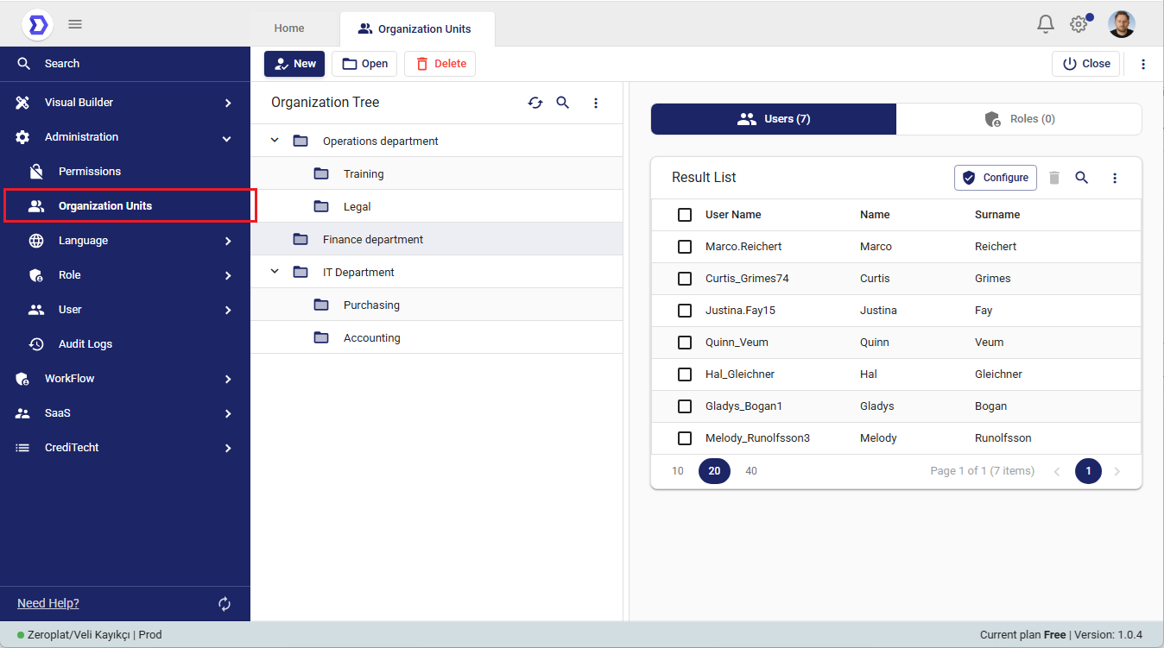Click the sidebar refresh icon at bottom
This screenshot has height=648, width=1164.
225,604
